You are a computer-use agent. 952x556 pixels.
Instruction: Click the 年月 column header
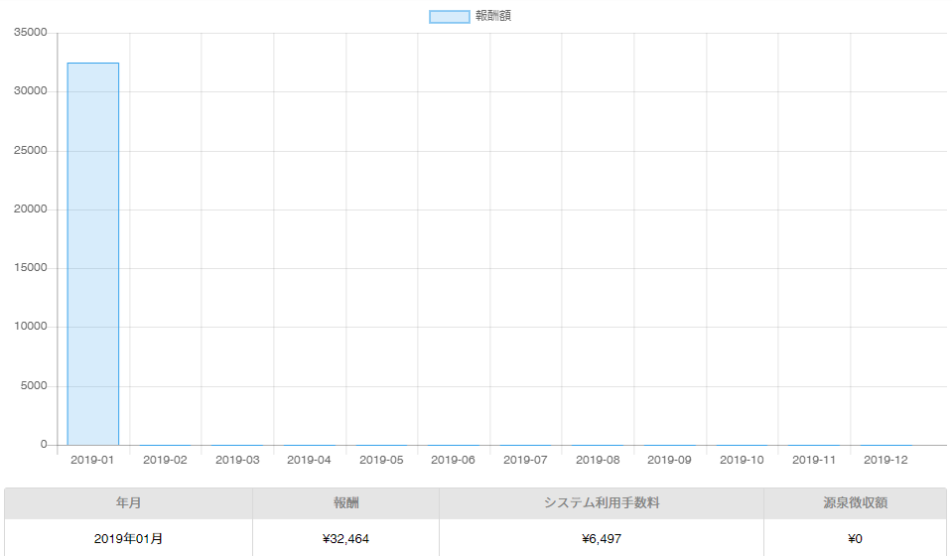[128, 503]
